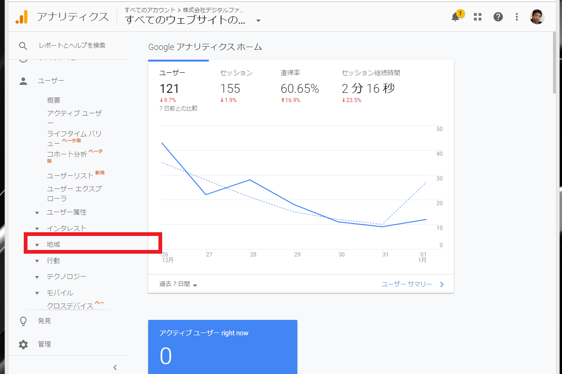Select the ユーザー metric tab
Screen dimensions: 562x374
pyautogui.click(x=178, y=87)
